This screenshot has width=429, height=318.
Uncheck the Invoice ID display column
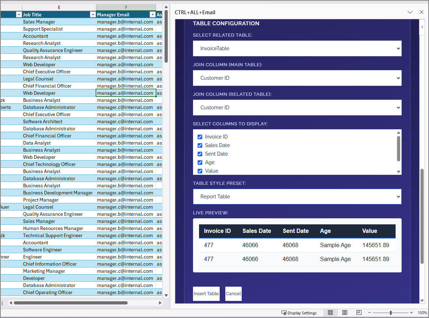[200, 137]
